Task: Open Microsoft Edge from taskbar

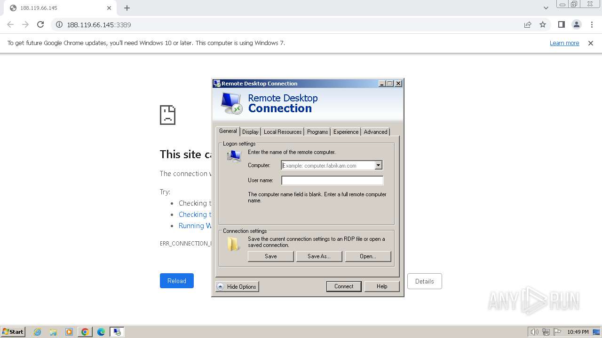Action: pyautogui.click(x=101, y=332)
